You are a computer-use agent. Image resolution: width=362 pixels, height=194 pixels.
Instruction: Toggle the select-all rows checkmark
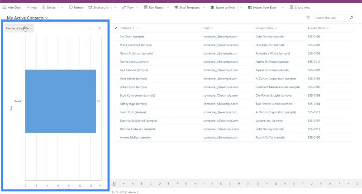click(x=116, y=28)
